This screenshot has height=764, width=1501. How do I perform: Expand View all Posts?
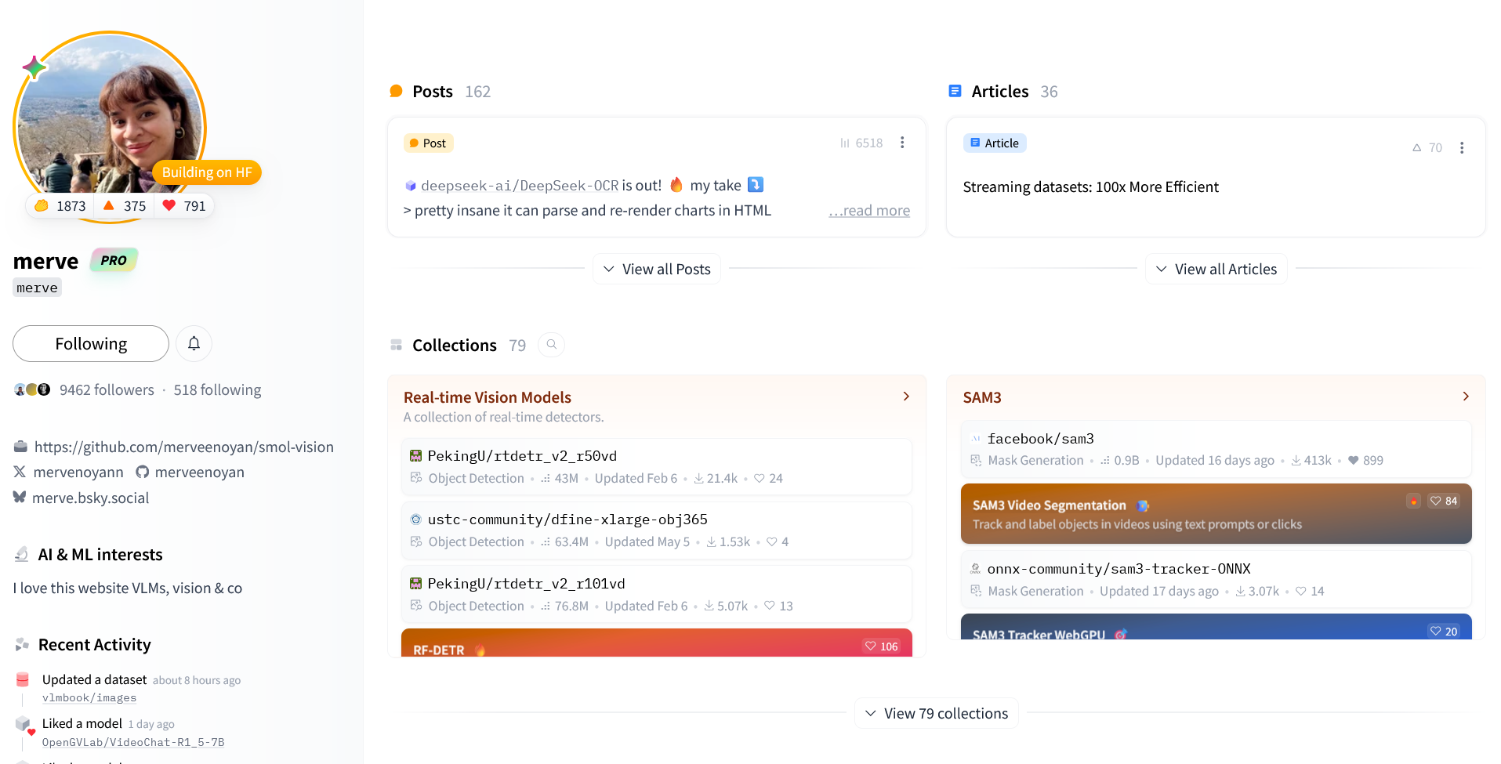(657, 269)
